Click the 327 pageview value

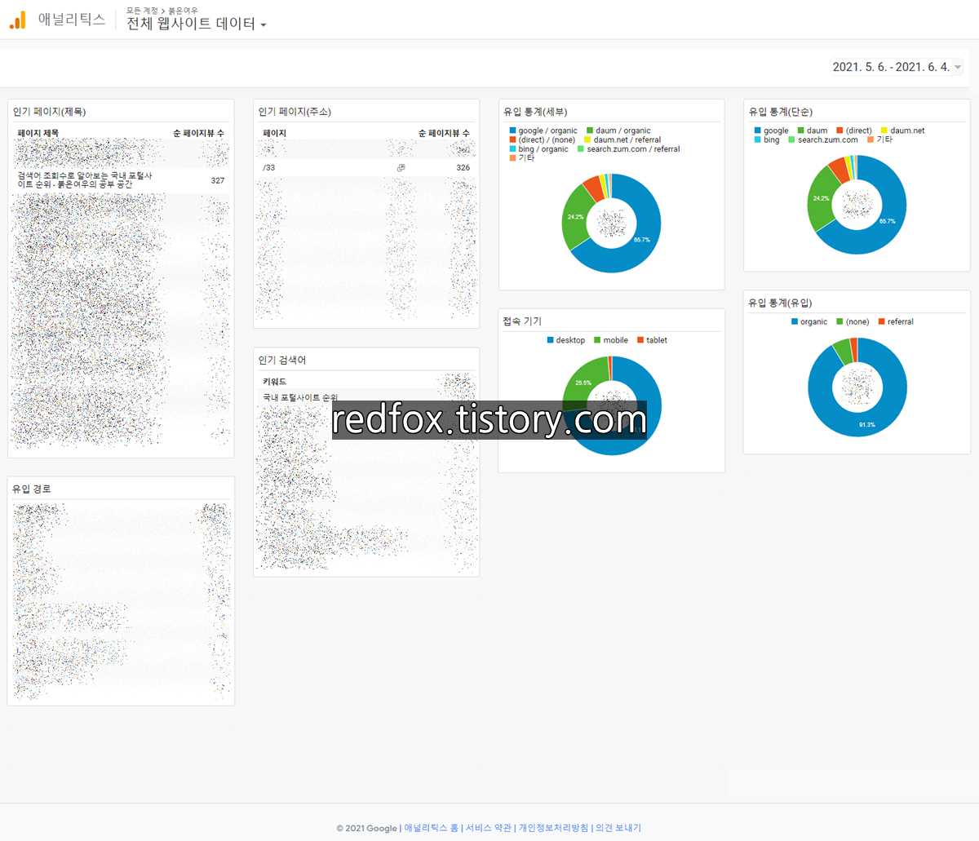[218, 180]
